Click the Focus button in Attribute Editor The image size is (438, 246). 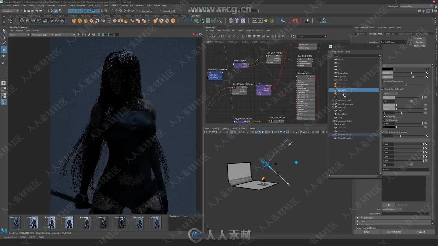click(420, 39)
